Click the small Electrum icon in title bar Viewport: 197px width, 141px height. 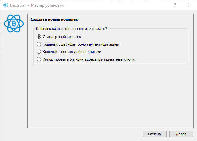(x=6, y=5)
